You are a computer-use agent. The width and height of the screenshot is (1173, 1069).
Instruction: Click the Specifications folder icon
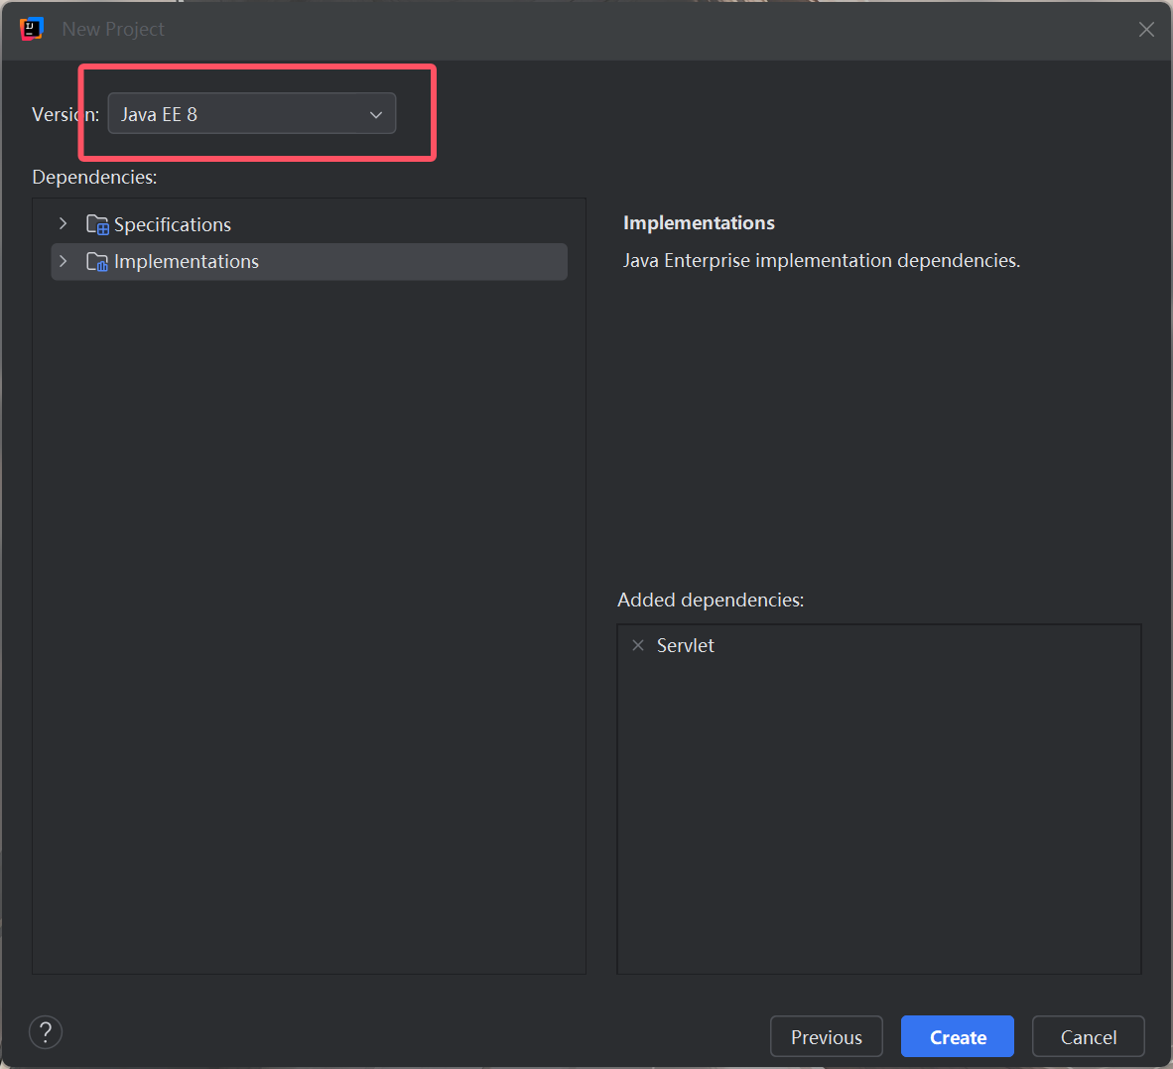97,224
